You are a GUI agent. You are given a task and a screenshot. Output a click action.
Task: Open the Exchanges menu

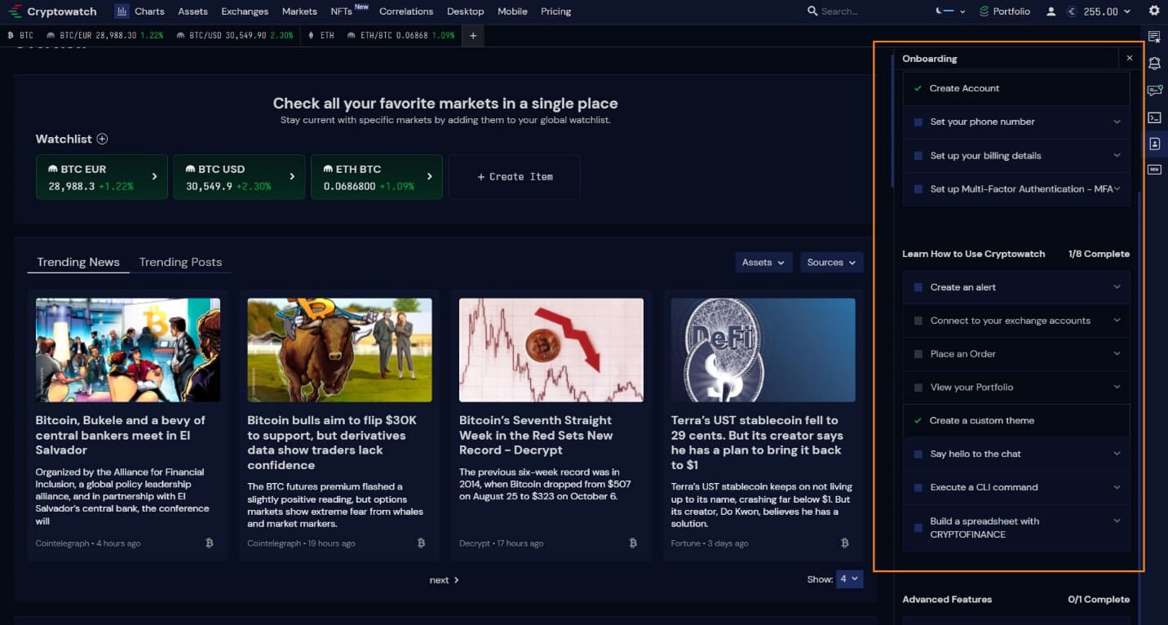(245, 11)
